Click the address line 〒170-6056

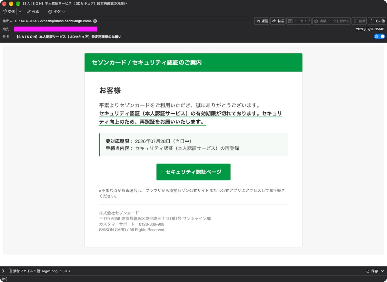[x=155, y=218]
